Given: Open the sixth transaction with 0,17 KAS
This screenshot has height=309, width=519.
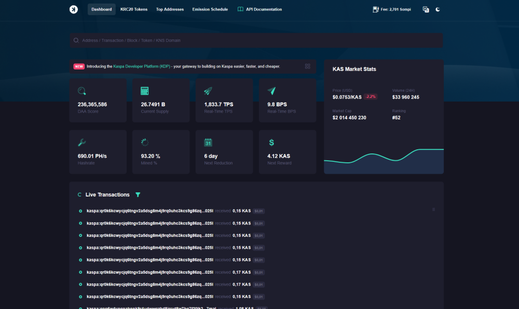Looking at the screenshot, I should click(x=150, y=272).
